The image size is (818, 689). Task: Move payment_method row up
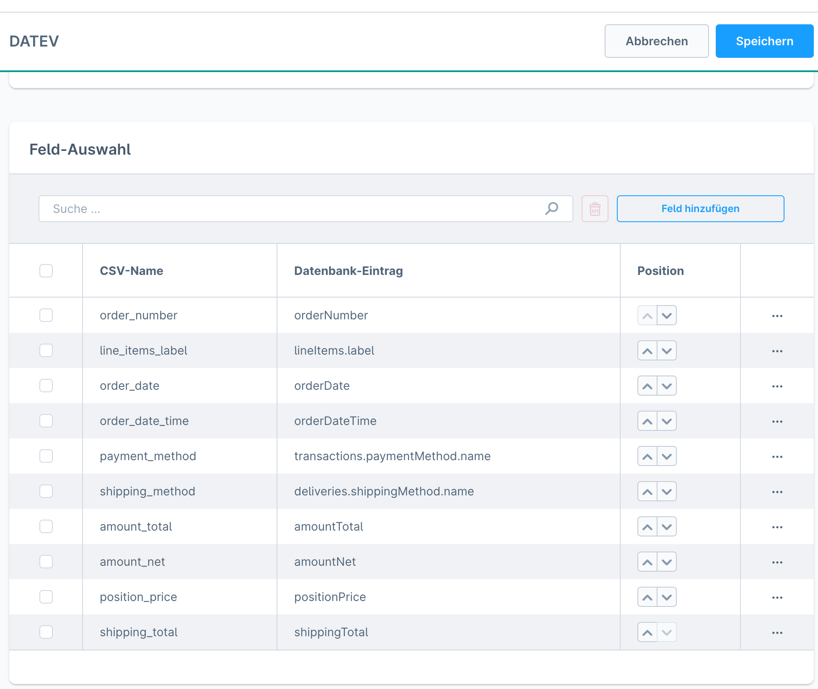coord(647,456)
